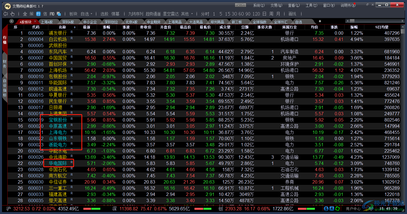
Task: Select stock code 600009 上海机场
Action: coord(203,70)
